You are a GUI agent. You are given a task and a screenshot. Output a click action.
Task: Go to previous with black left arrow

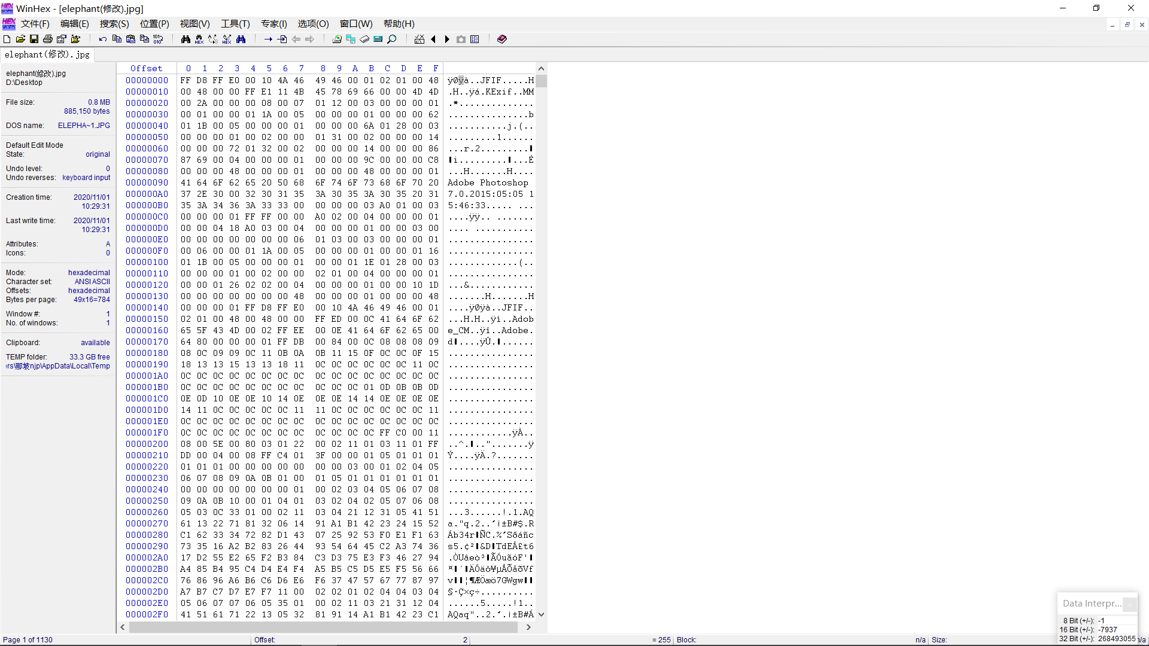click(x=433, y=39)
